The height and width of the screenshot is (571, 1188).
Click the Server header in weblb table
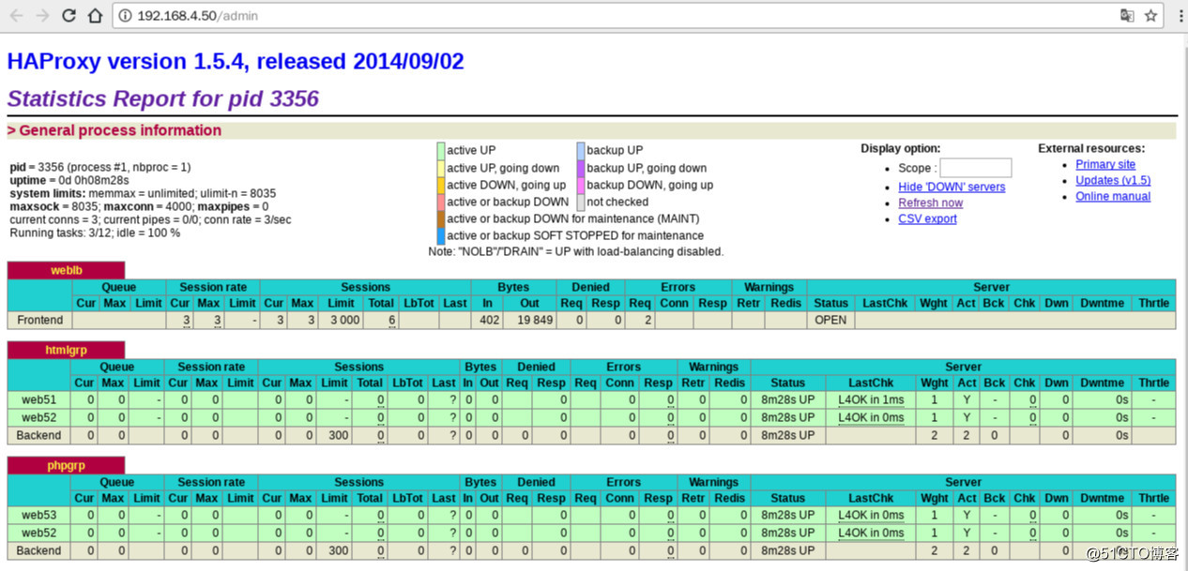pos(991,287)
